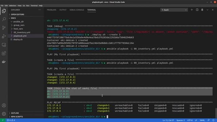Open the Source Control view
The height and width of the screenshot is (122, 217).
(4, 28)
